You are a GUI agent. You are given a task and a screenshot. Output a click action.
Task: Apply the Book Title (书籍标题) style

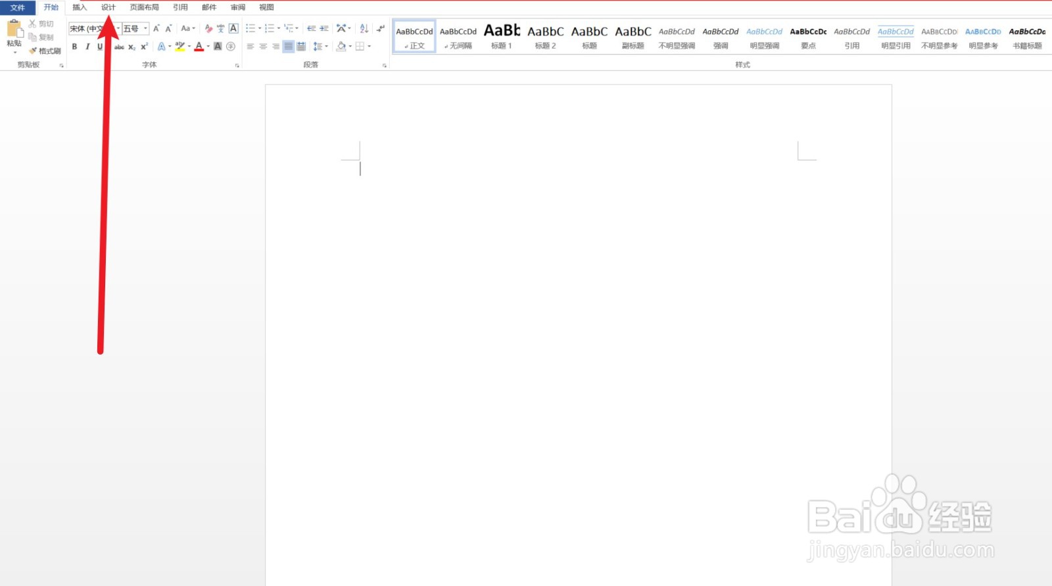point(1027,37)
